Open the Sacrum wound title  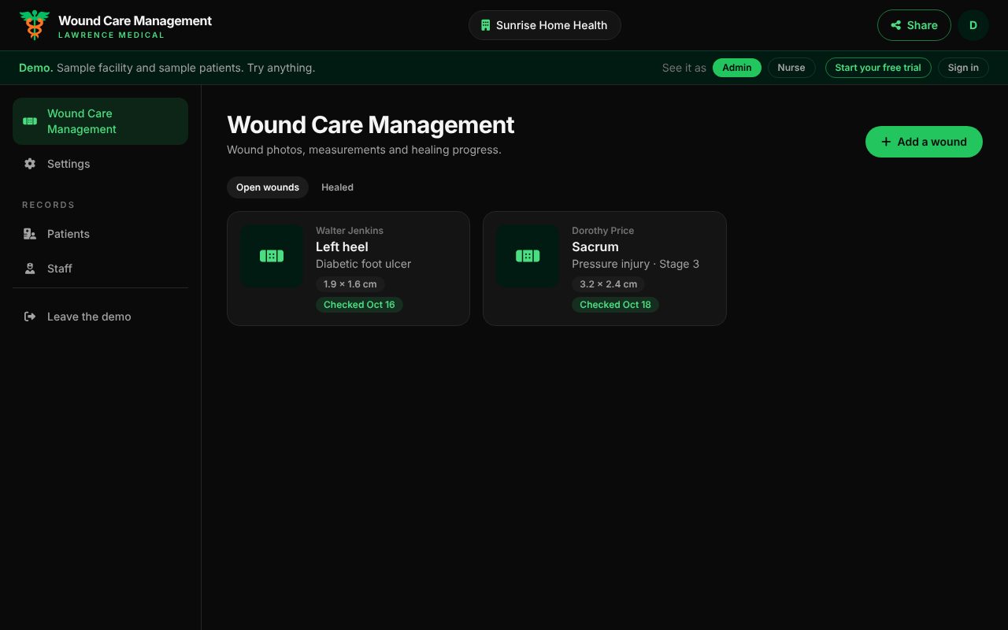(x=595, y=246)
